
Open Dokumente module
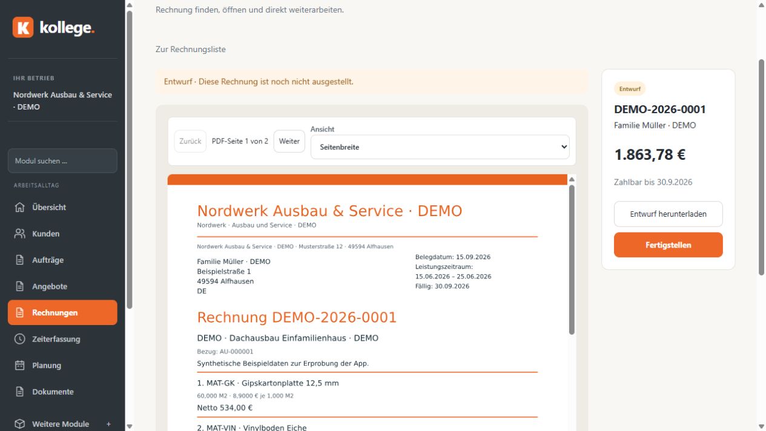pos(62,392)
